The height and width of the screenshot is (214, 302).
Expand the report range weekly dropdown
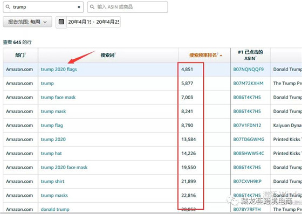point(28,22)
